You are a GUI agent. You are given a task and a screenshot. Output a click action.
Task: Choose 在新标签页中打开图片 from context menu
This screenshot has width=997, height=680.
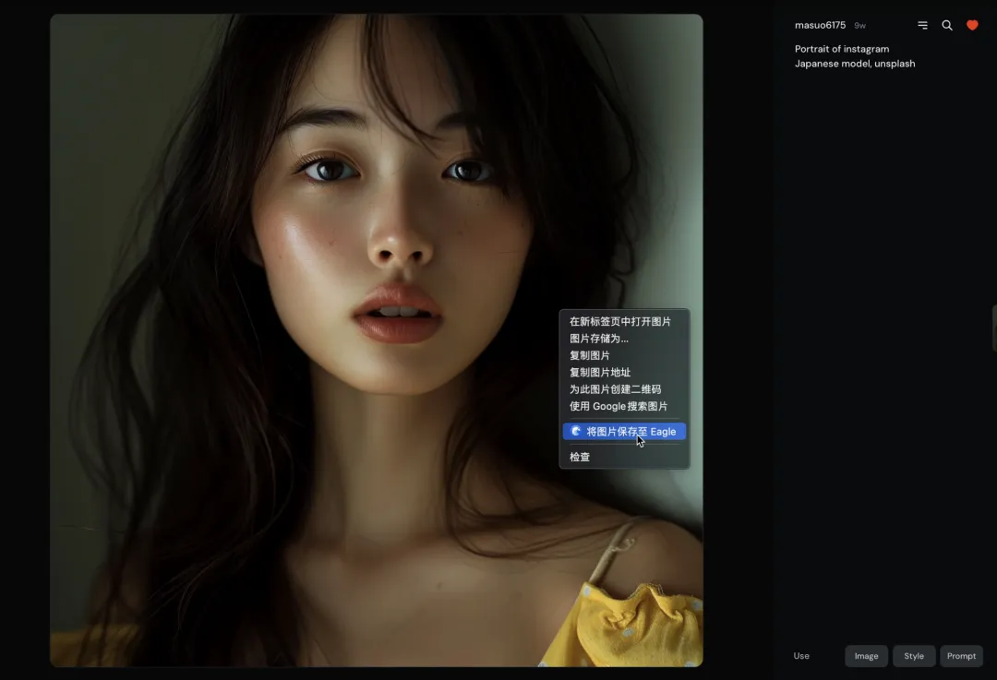pos(619,322)
